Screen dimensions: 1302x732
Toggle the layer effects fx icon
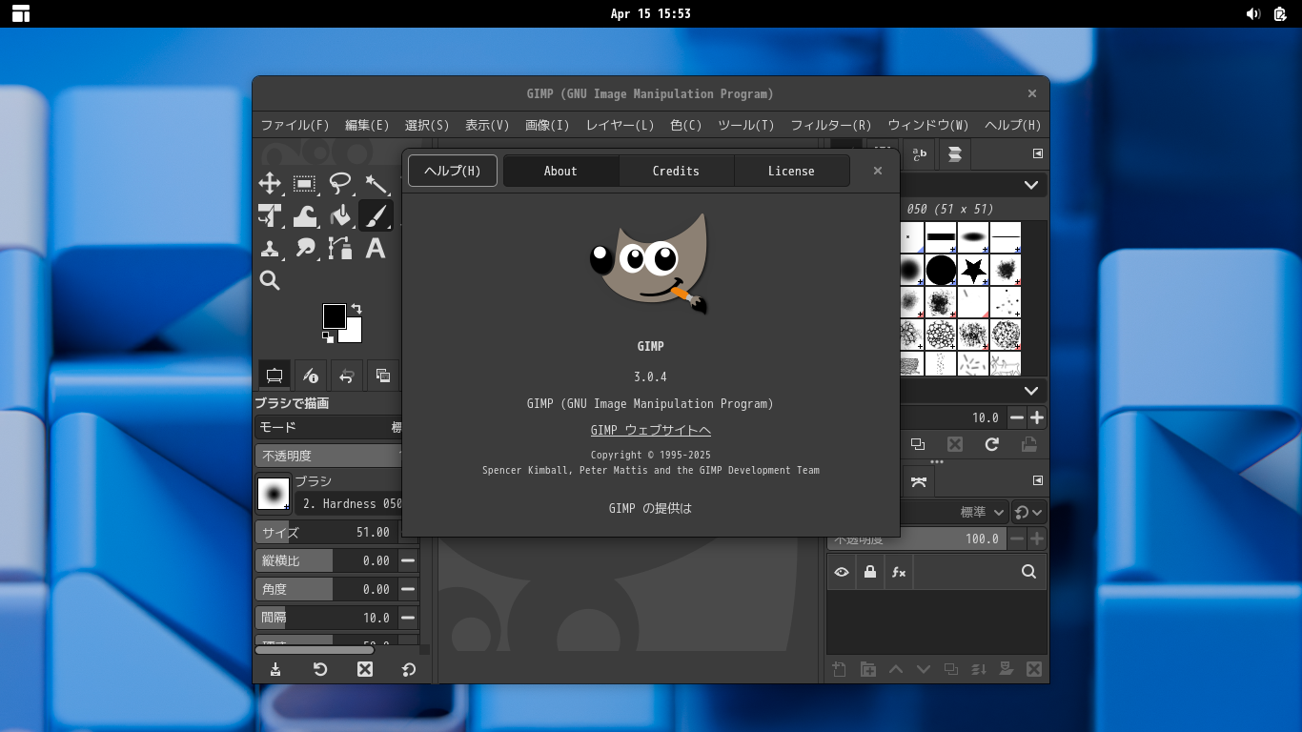tap(898, 572)
